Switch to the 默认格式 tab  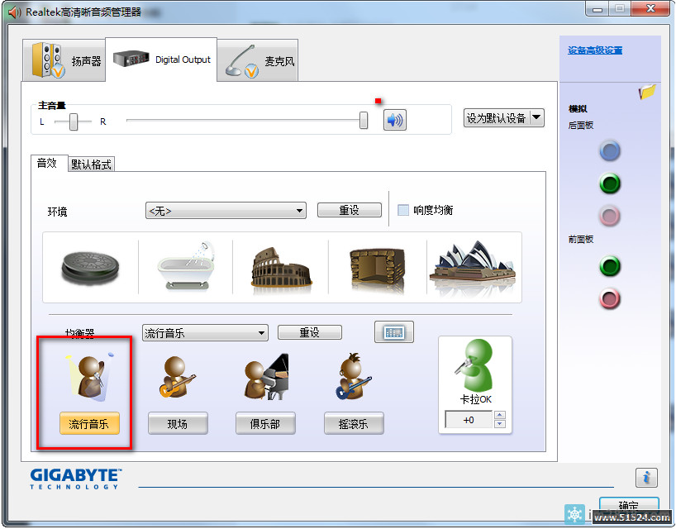click(x=91, y=164)
